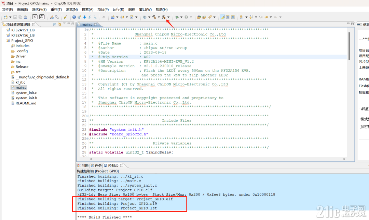Click the Save All toolbar icon
369x220 pixels.
pos(20,17)
